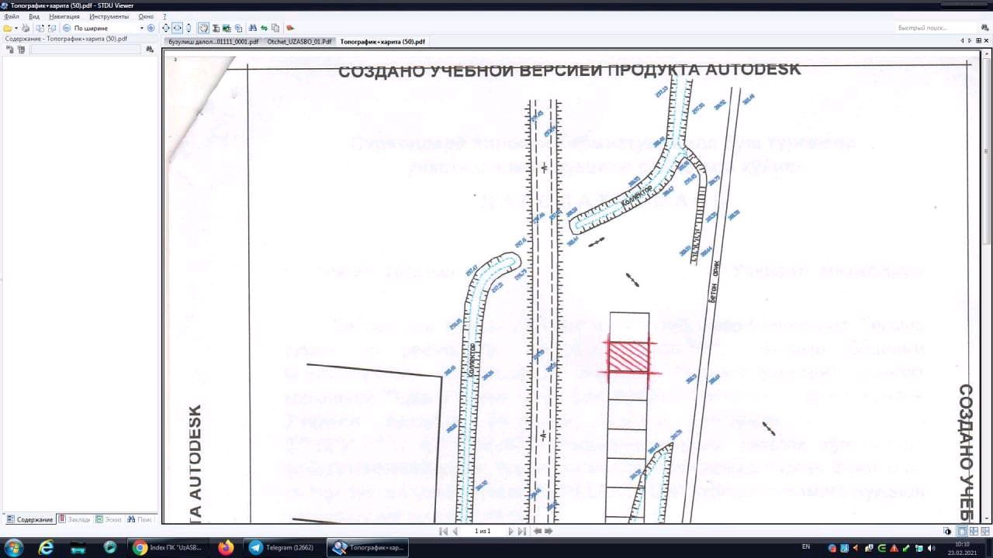This screenshot has height=558, width=993.
Task: Switch to the Otchet_UZASBO_01.Pdf tab
Action: click(299, 42)
